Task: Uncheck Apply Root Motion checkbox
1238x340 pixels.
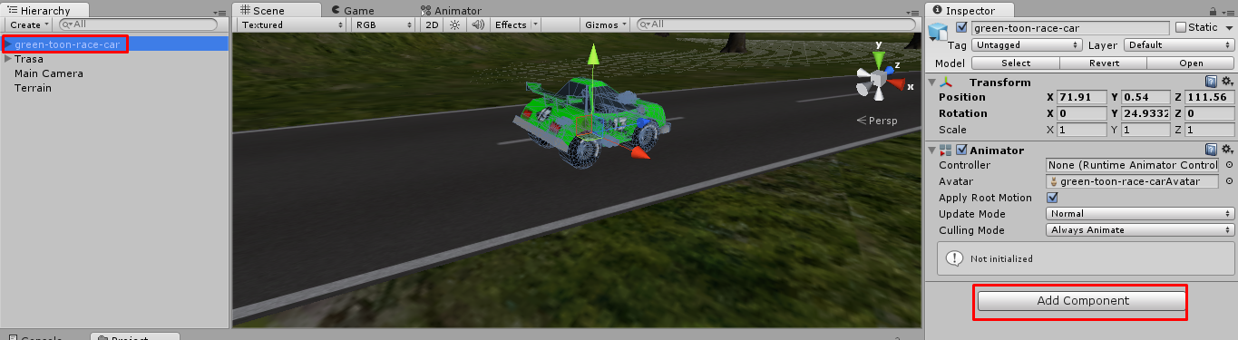Action: [x=1052, y=198]
